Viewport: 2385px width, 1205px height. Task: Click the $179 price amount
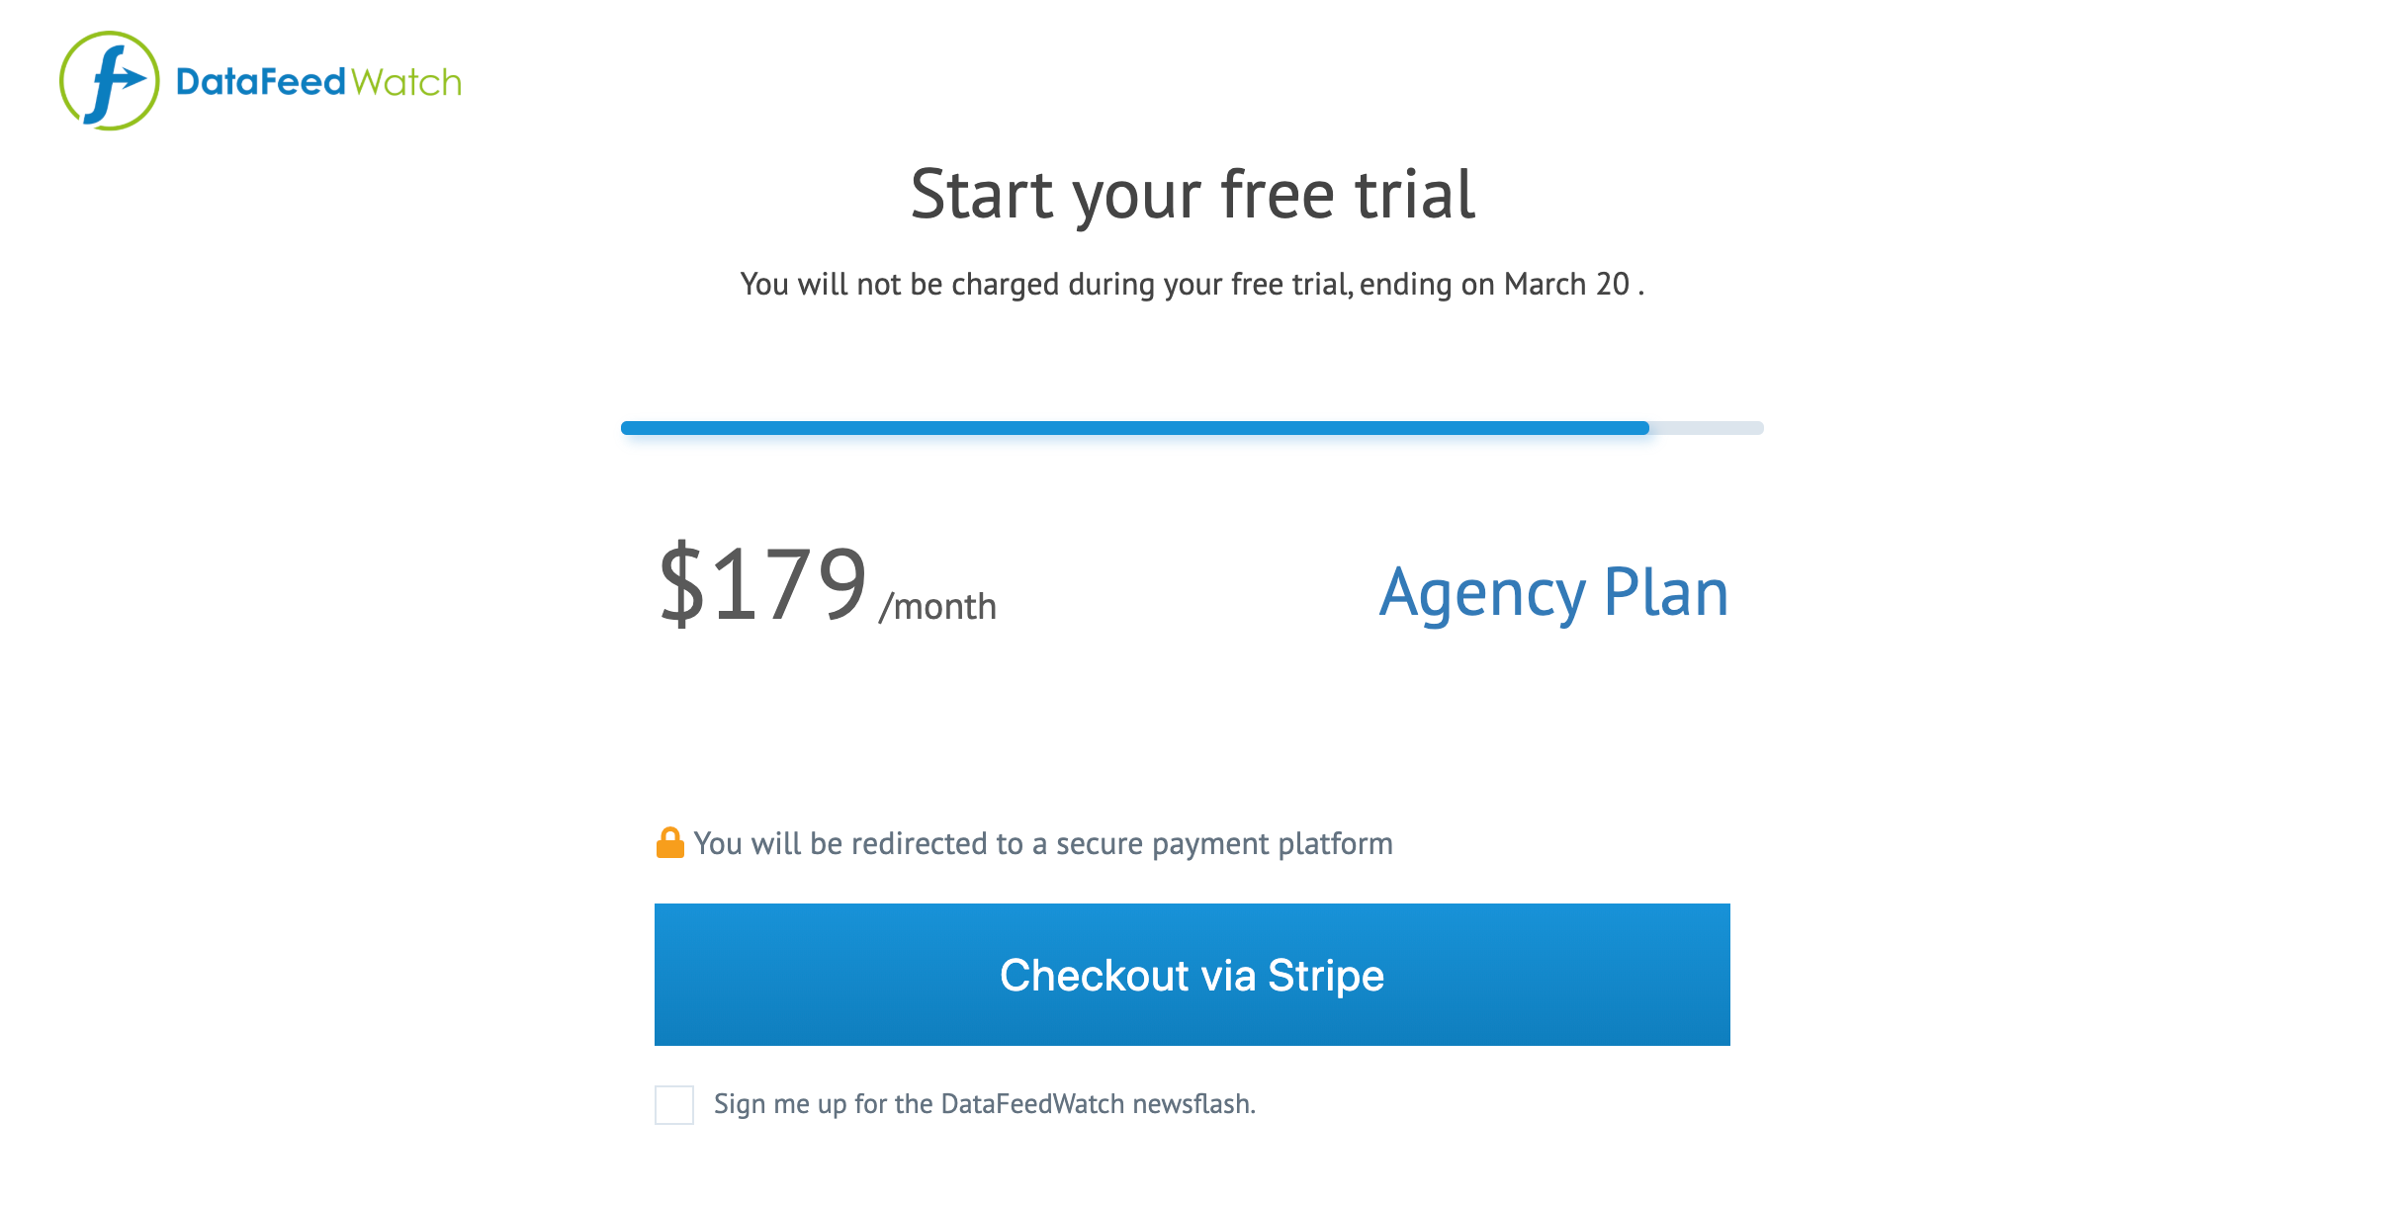point(763,584)
